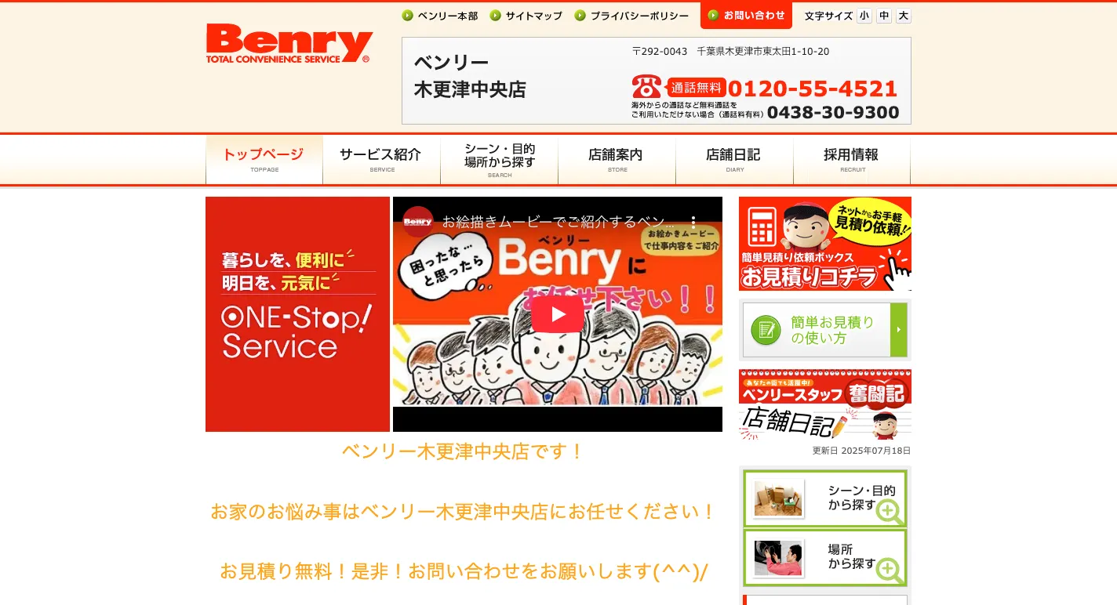
Task: Click the red ONE-Stop Service banner
Action: click(x=297, y=314)
